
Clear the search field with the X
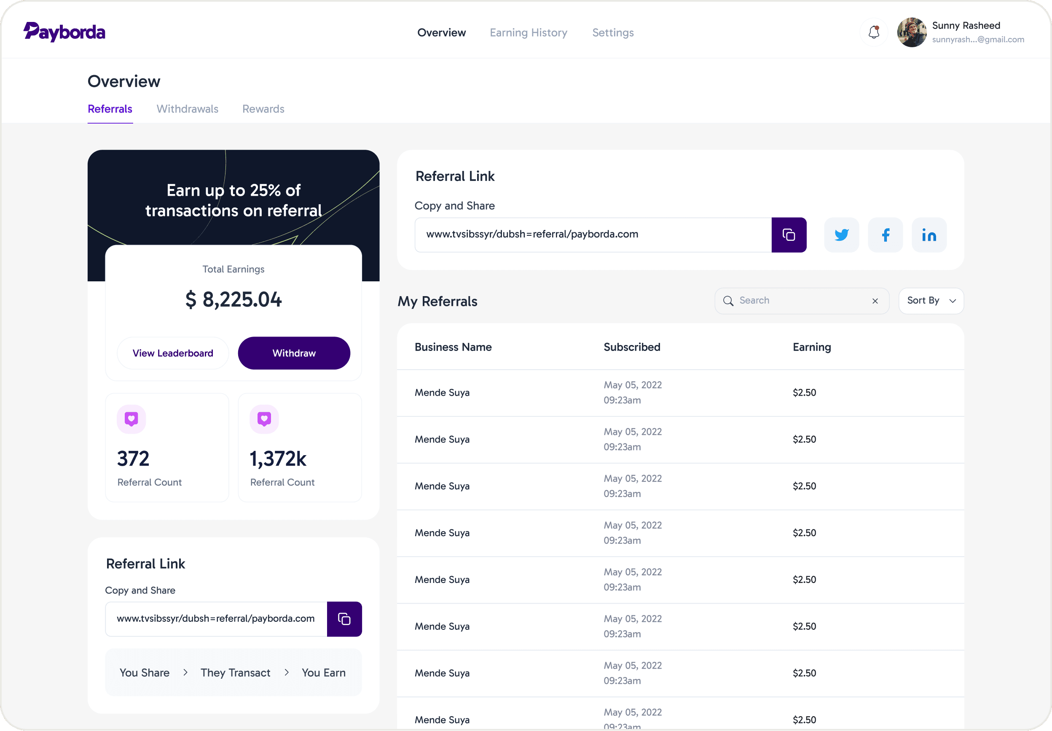[875, 301]
